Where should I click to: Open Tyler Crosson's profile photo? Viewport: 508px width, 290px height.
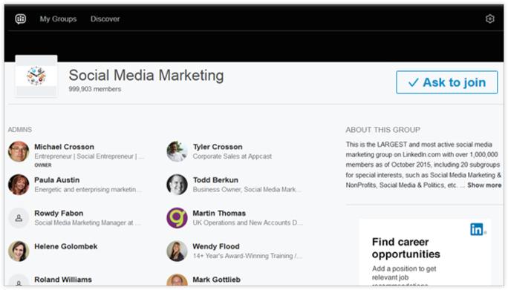177,151
